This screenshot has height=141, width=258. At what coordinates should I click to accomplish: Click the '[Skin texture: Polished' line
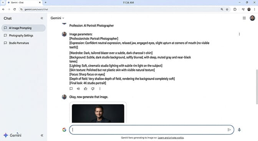coord(112,70)
